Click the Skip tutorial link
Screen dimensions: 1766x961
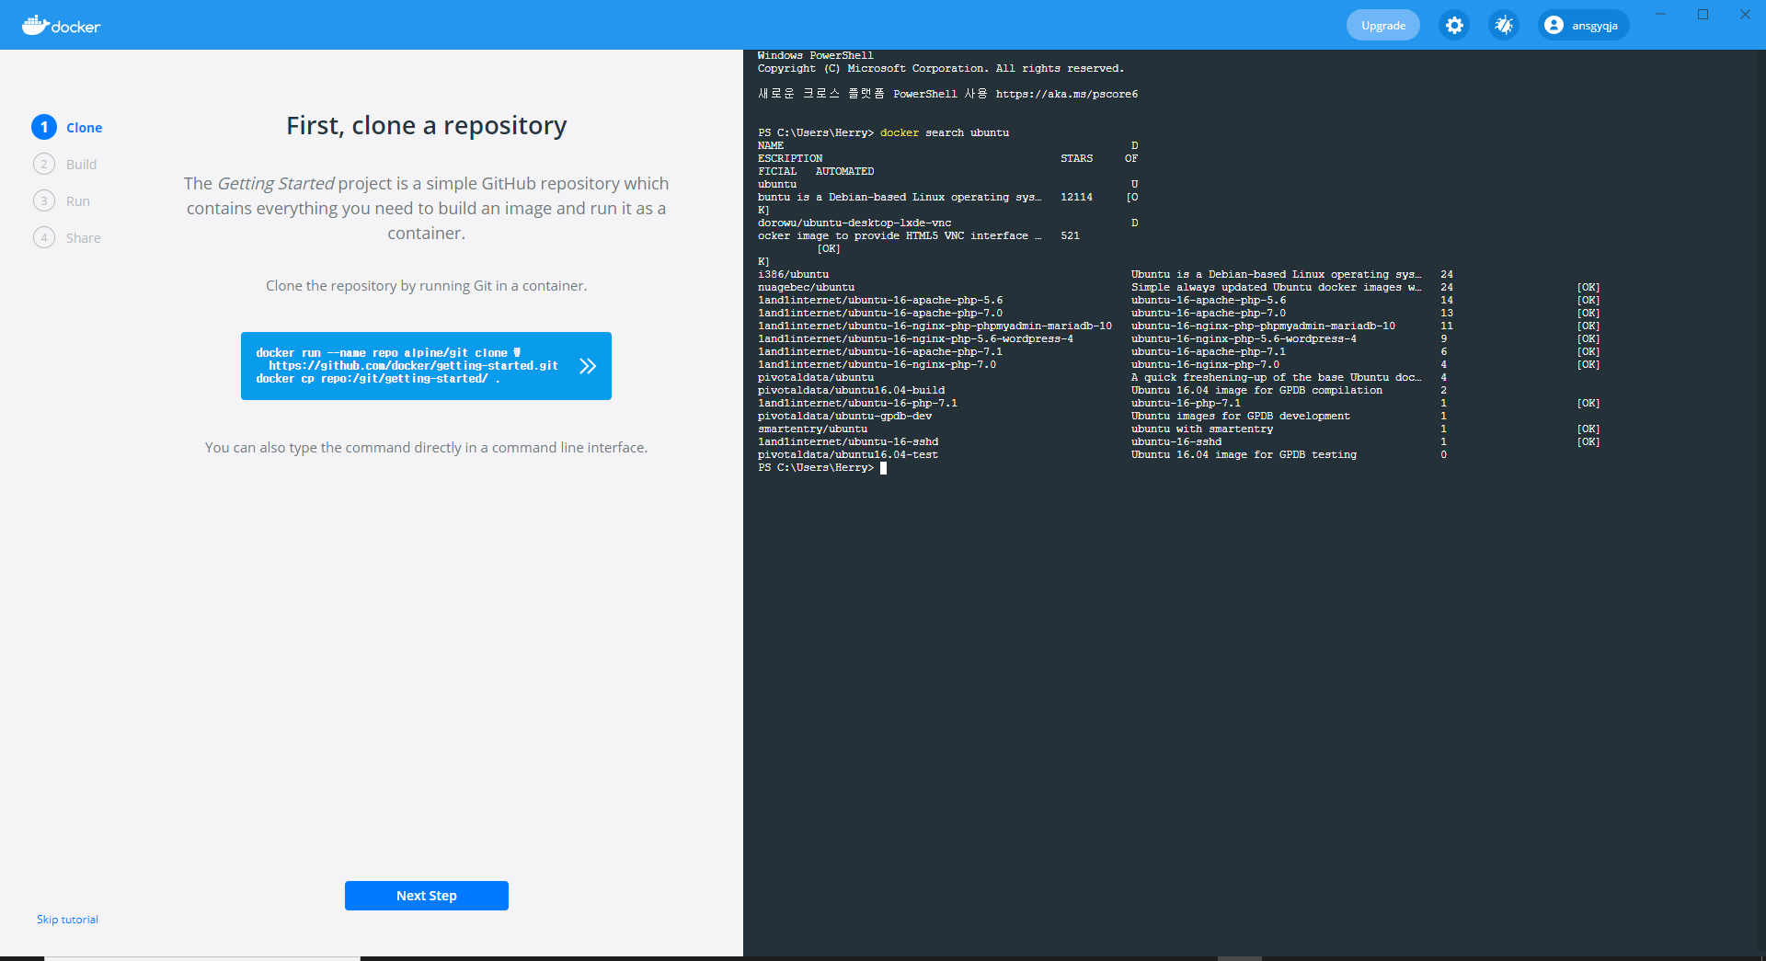pos(67,920)
